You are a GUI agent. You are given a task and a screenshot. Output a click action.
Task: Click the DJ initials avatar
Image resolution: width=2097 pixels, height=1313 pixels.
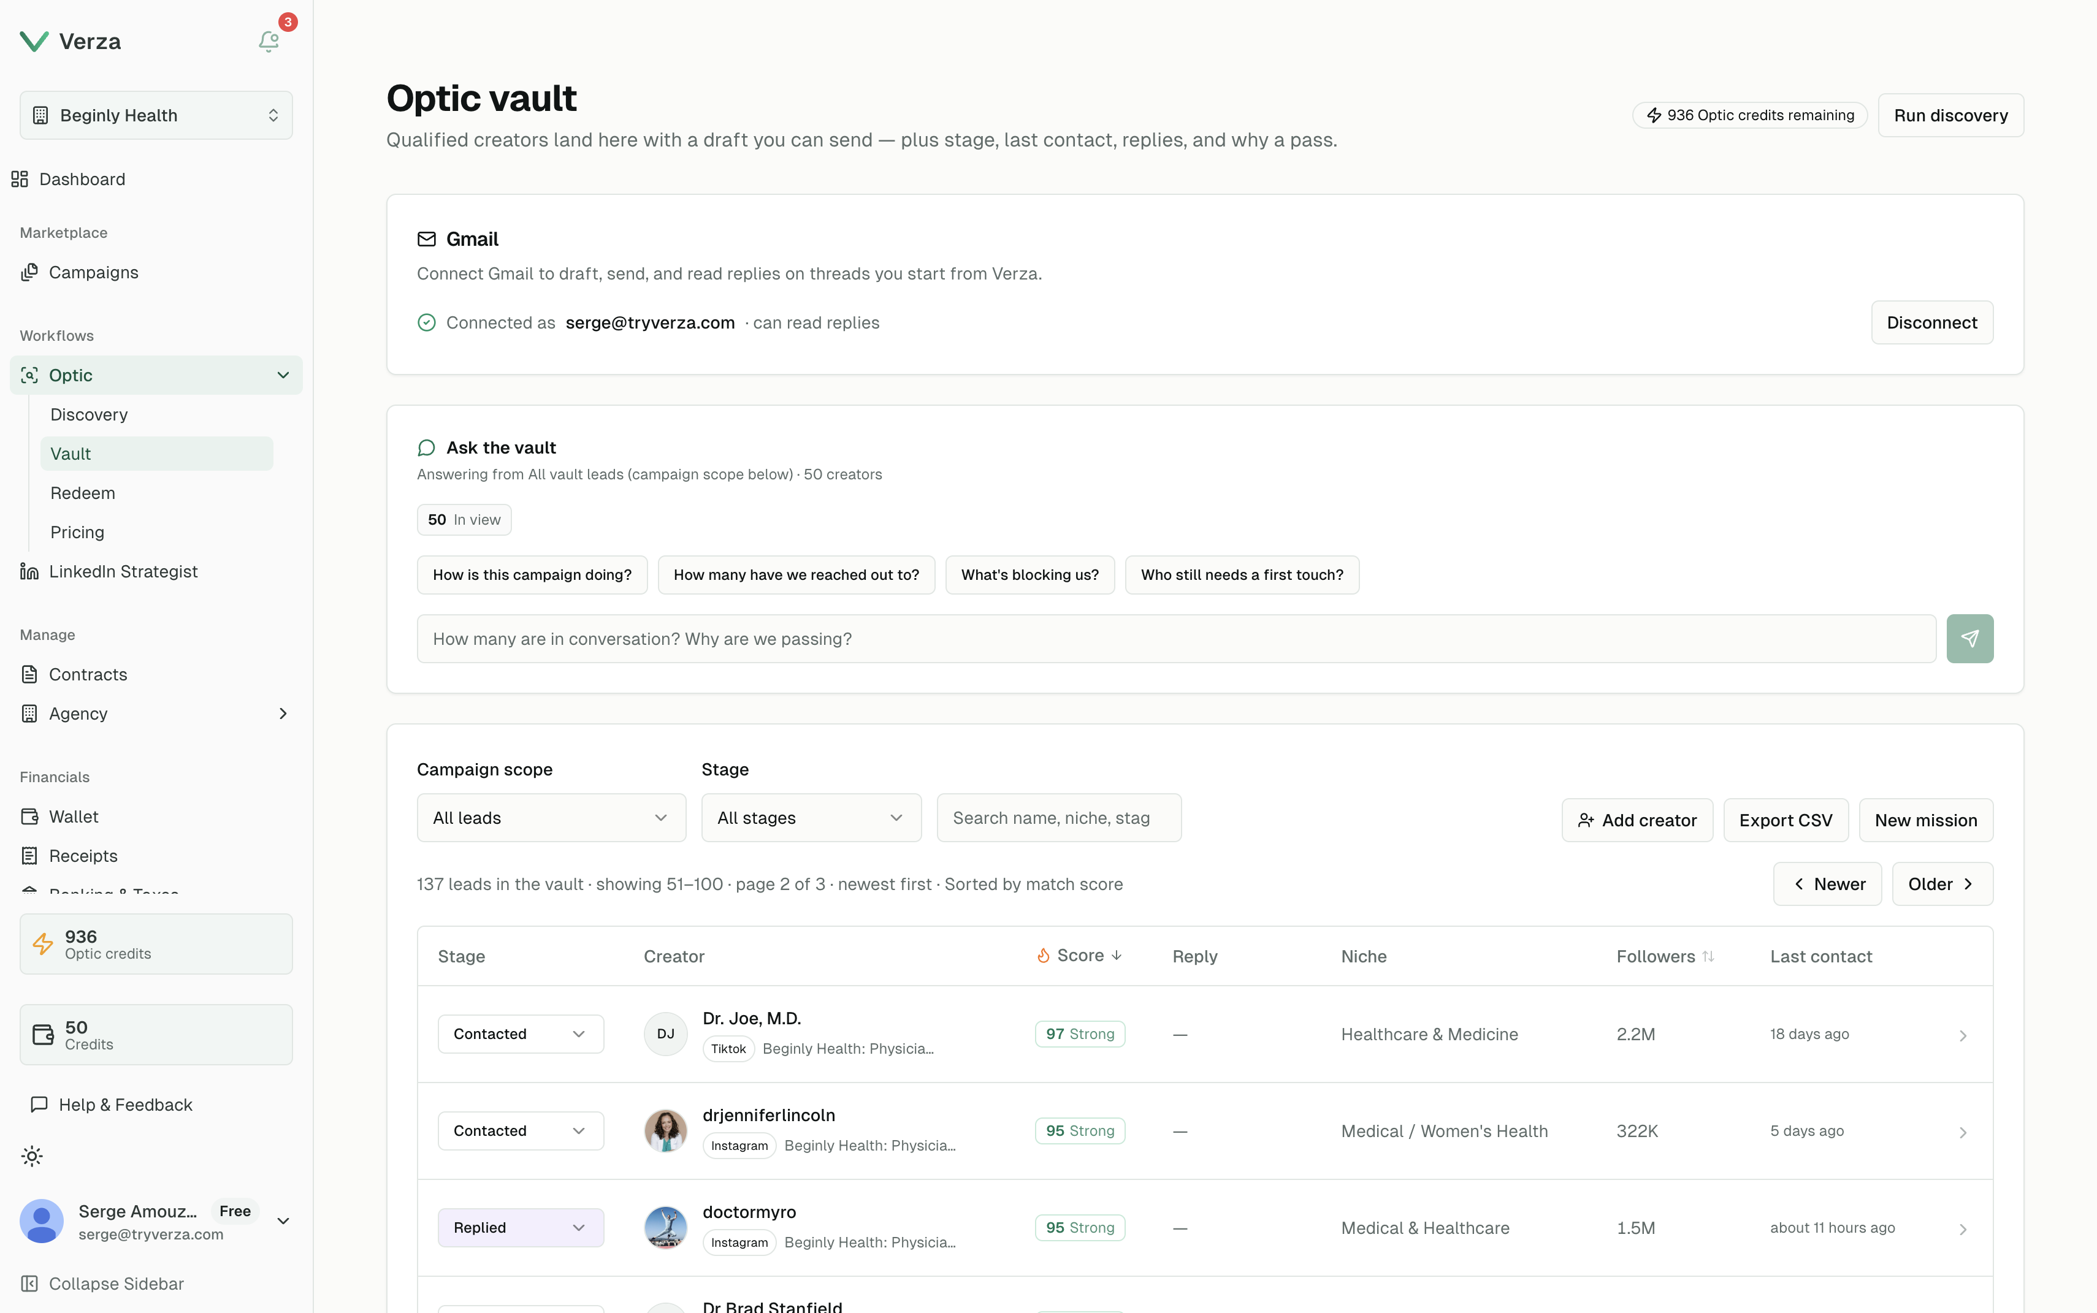click(665, 1033)
